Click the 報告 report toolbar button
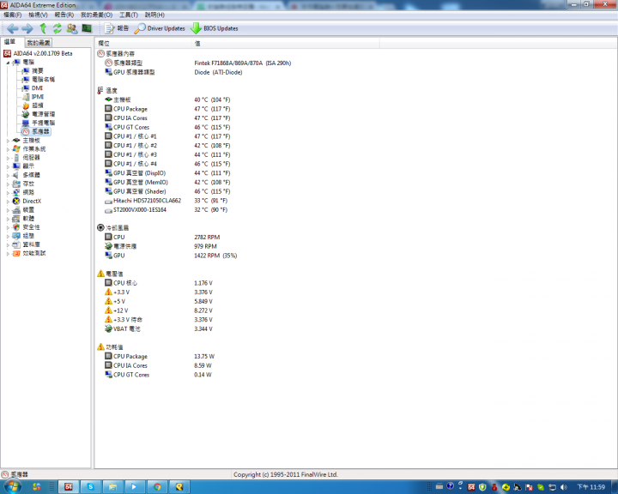This screenshot has height=494, width=618. tap(117, 28)
